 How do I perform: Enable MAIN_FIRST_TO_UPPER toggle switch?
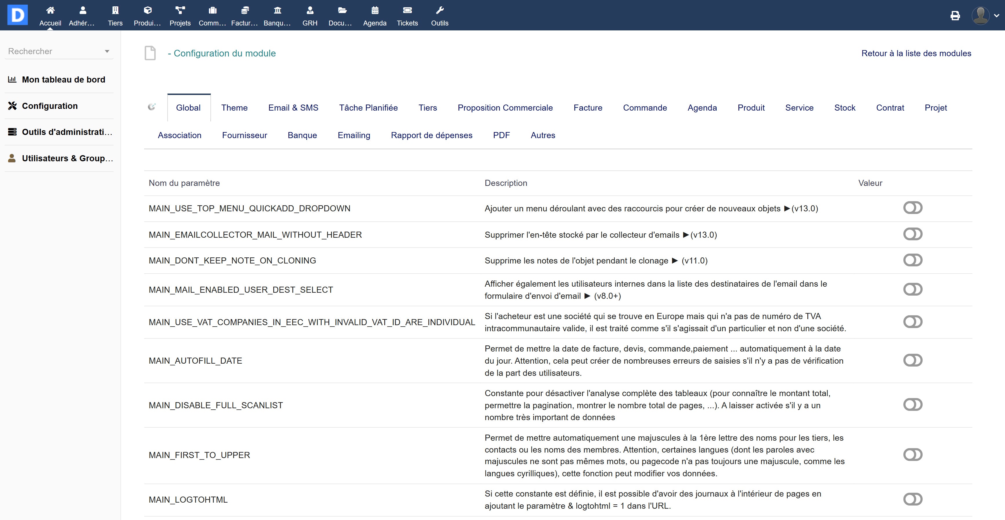(913, 455)
